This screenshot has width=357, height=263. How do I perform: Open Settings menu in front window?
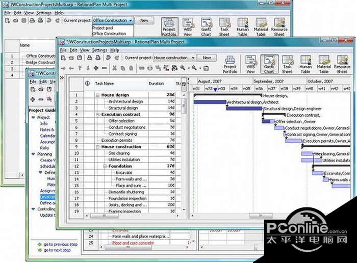tap(99, 50)
